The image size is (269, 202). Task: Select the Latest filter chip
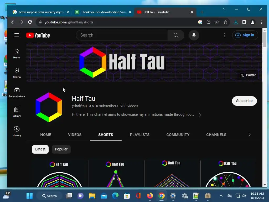pos(40,149)
